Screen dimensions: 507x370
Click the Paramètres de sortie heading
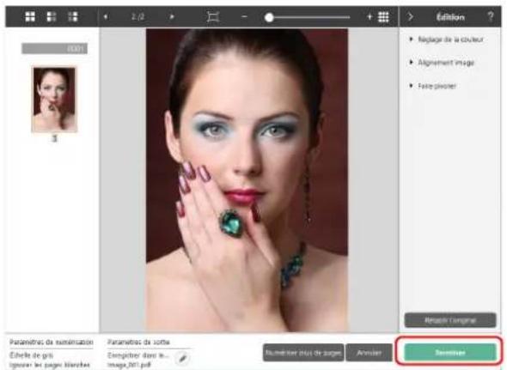click(x=138, y=342)
